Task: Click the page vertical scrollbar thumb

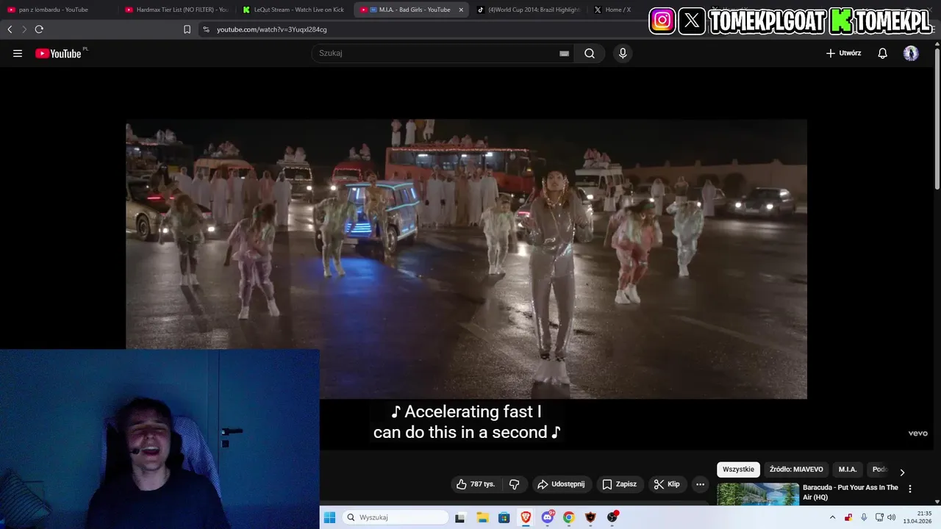Action: tap(937, 118)
